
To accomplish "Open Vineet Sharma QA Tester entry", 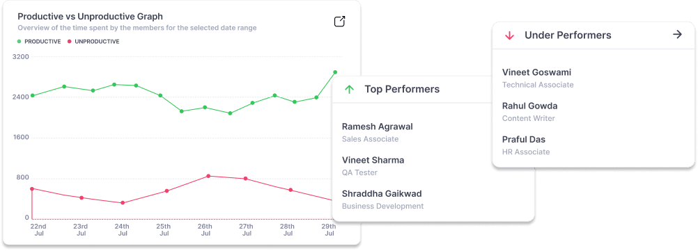I will click(x=373, y=165).
